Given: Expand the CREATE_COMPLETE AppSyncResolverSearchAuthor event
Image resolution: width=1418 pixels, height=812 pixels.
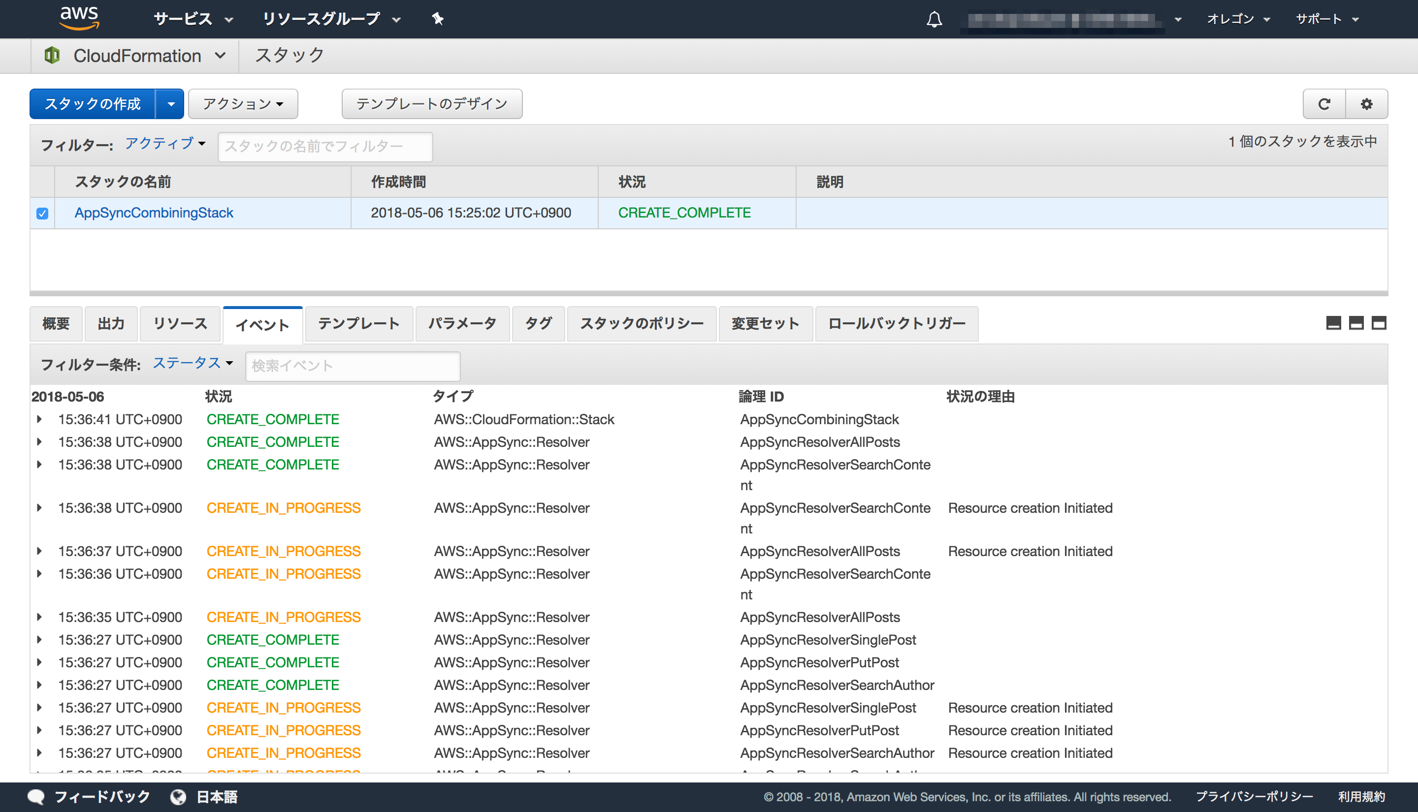Looking at the screenshot, I should pos(39,686).
